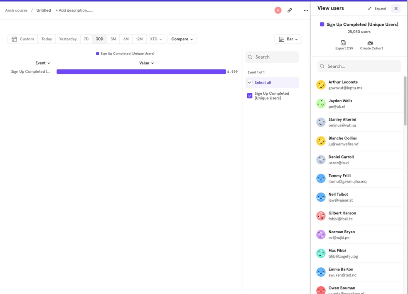Open the Compare dropdown
Viewport: 408px width, 294px height.
pos(182,39)
